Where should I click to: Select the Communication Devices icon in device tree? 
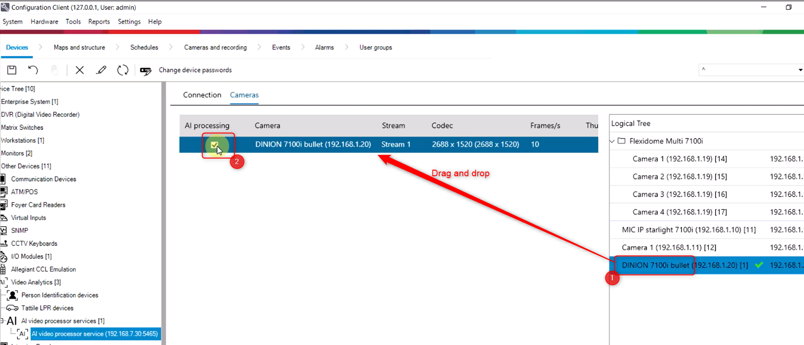coord(3,179)
